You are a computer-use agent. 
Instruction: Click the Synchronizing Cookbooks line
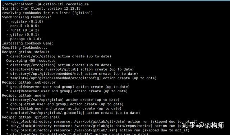click(x=27, y=17)
